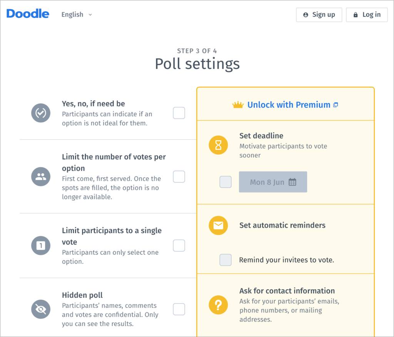Open the English language dropdown
The width and height of the screenshot is (394, 337).
pyautogui.click(x=77, y=15)
